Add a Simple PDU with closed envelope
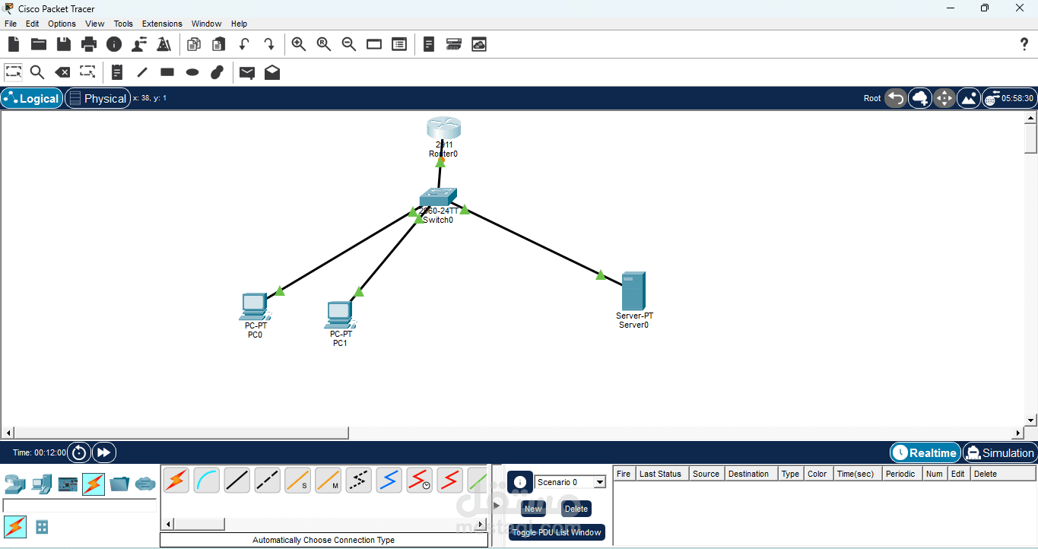The image size is (1038, 549). tap(247, 72)
